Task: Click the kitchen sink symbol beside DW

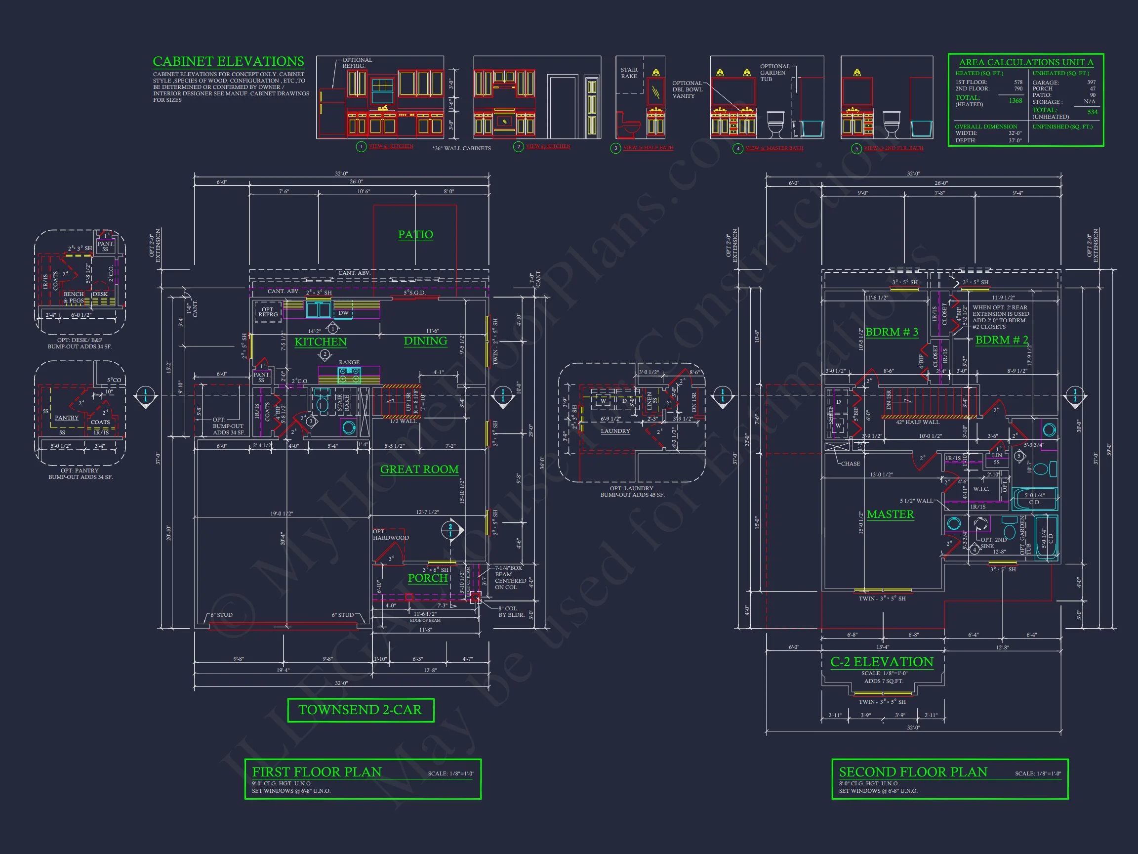Action: (x=319, y=310)
